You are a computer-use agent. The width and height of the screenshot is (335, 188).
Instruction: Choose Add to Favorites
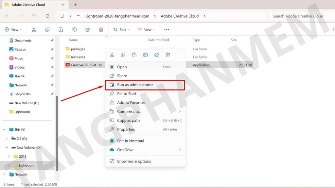(x=145, y=103)
